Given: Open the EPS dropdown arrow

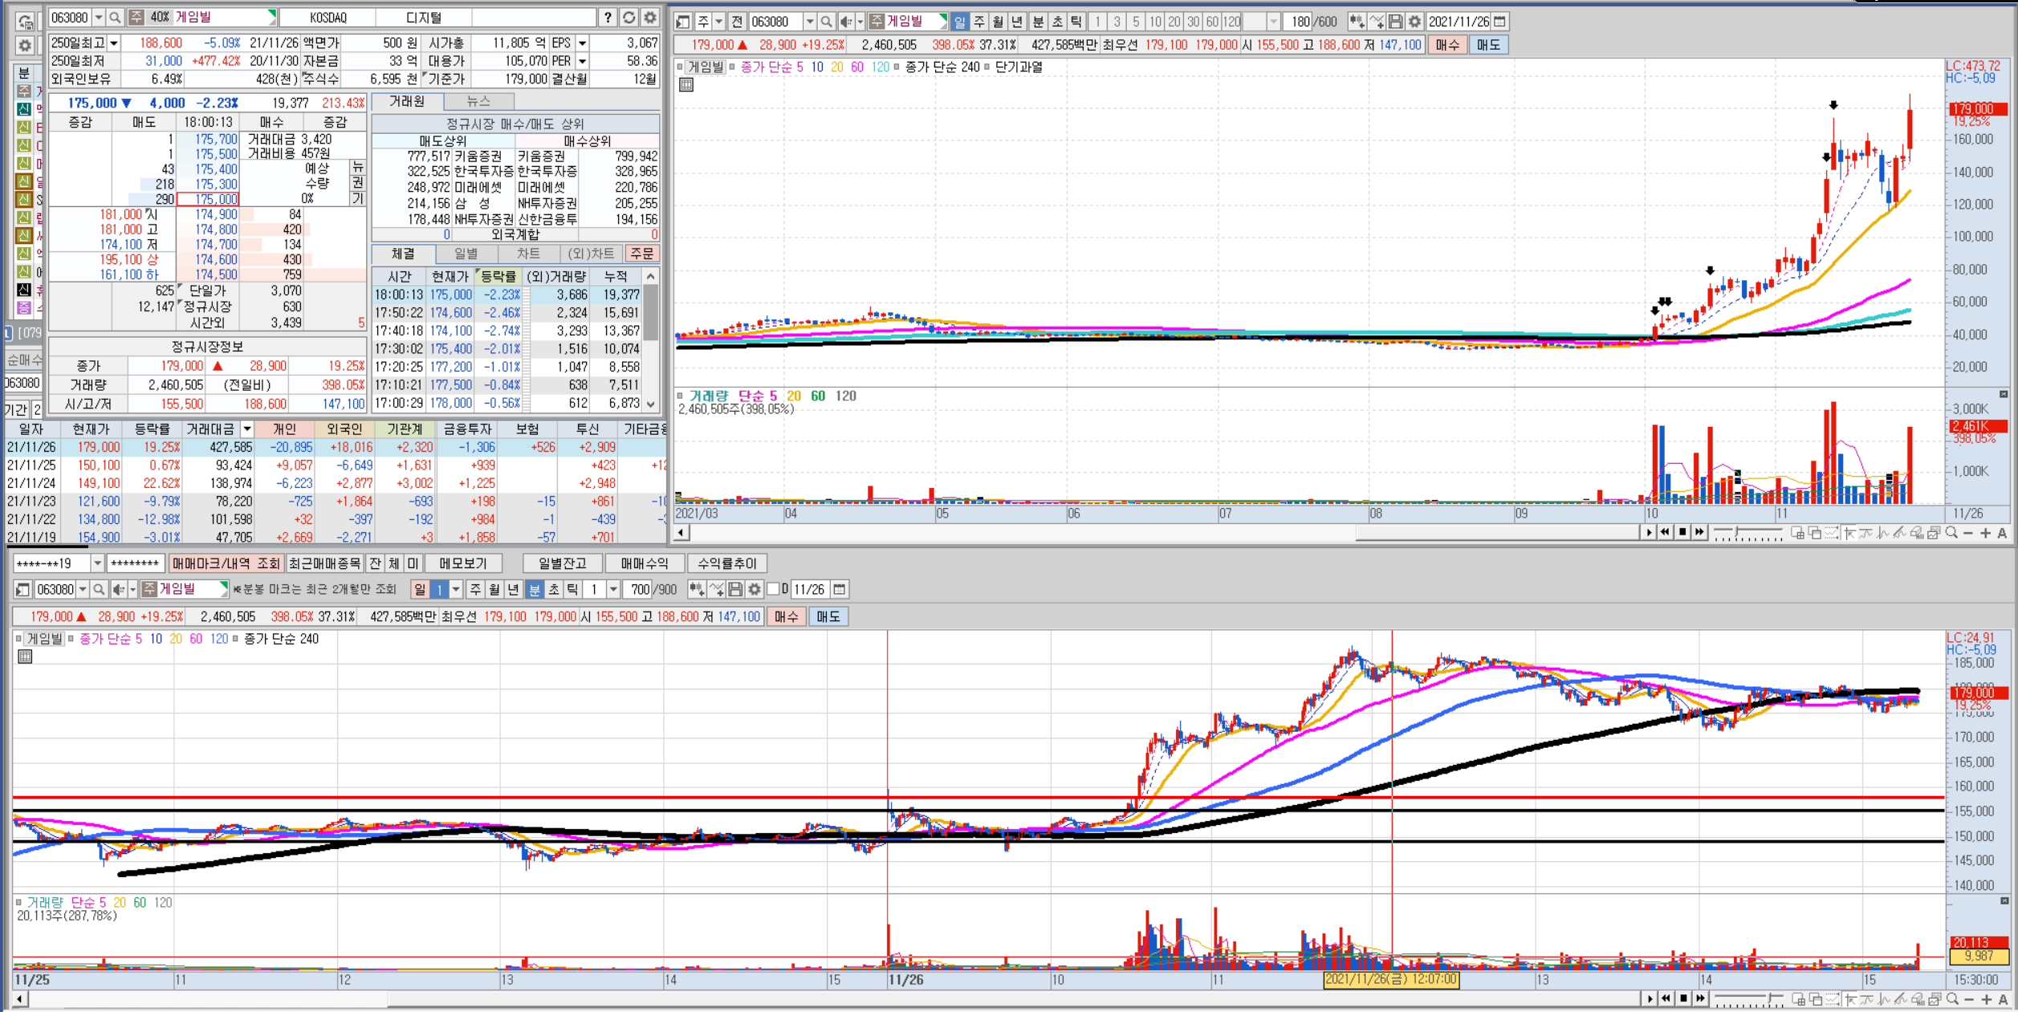Looking at the screenshot, I should pos(583,43).
